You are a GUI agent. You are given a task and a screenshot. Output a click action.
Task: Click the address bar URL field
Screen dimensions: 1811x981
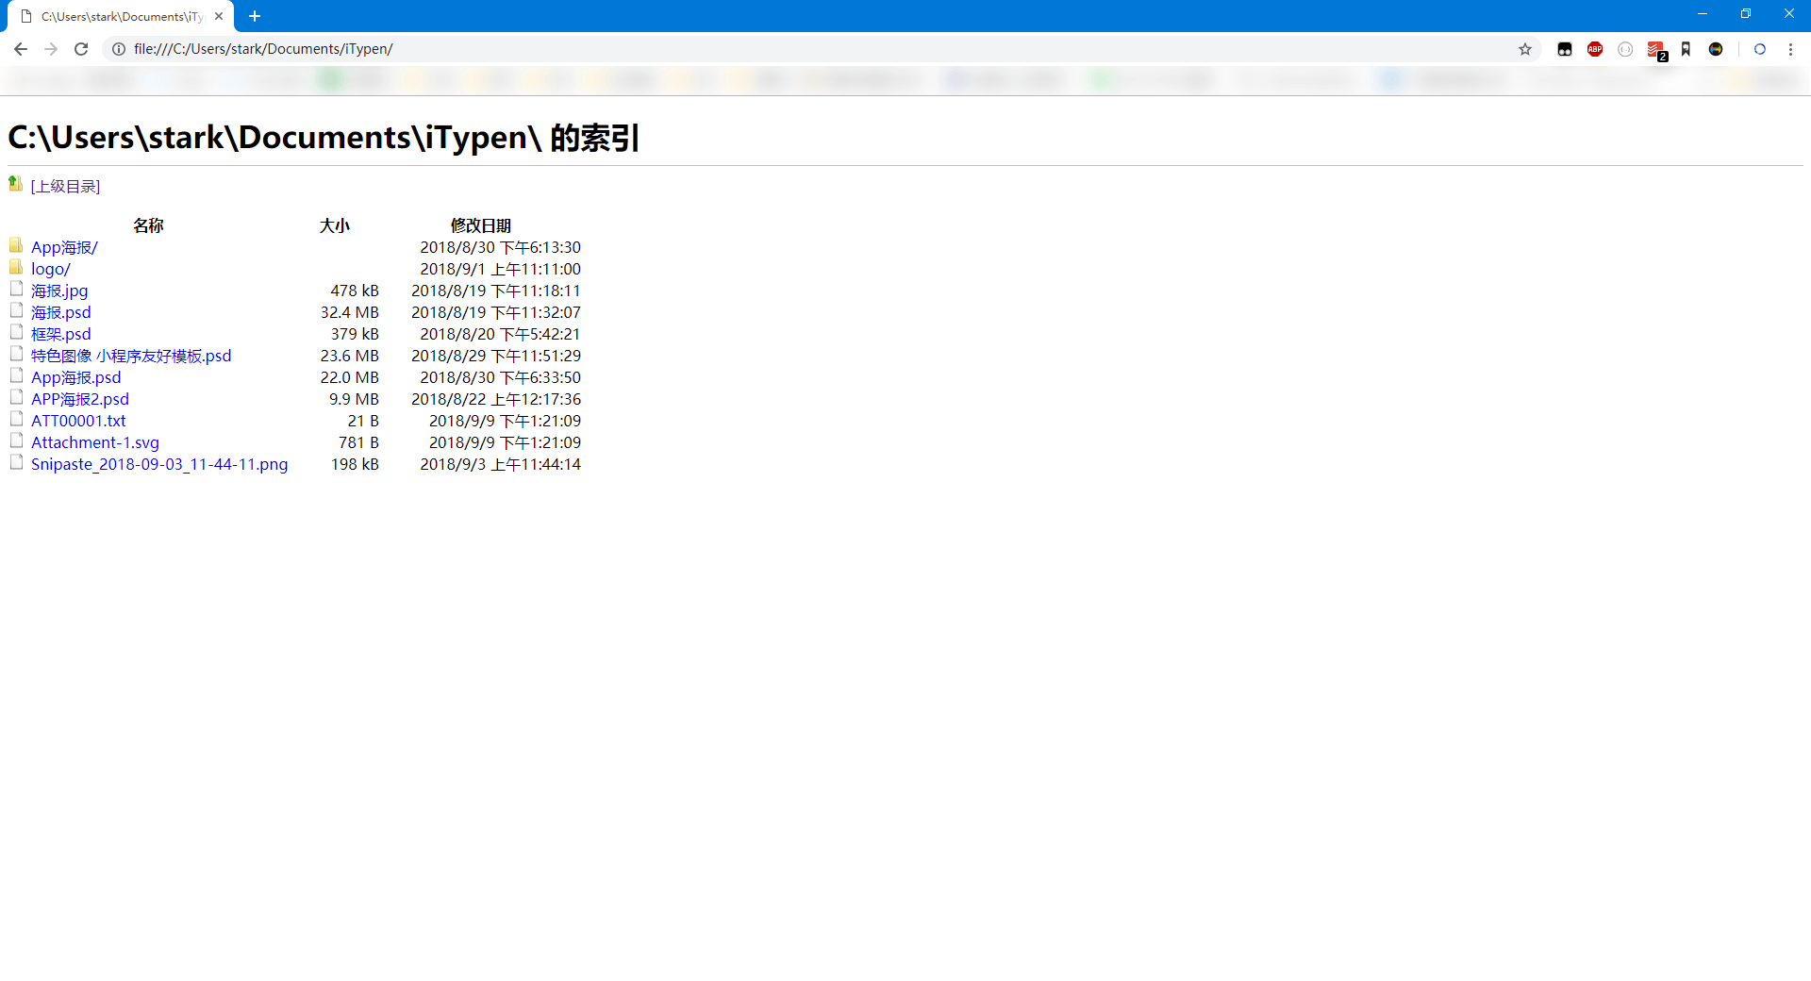click(x=755, y=49)
